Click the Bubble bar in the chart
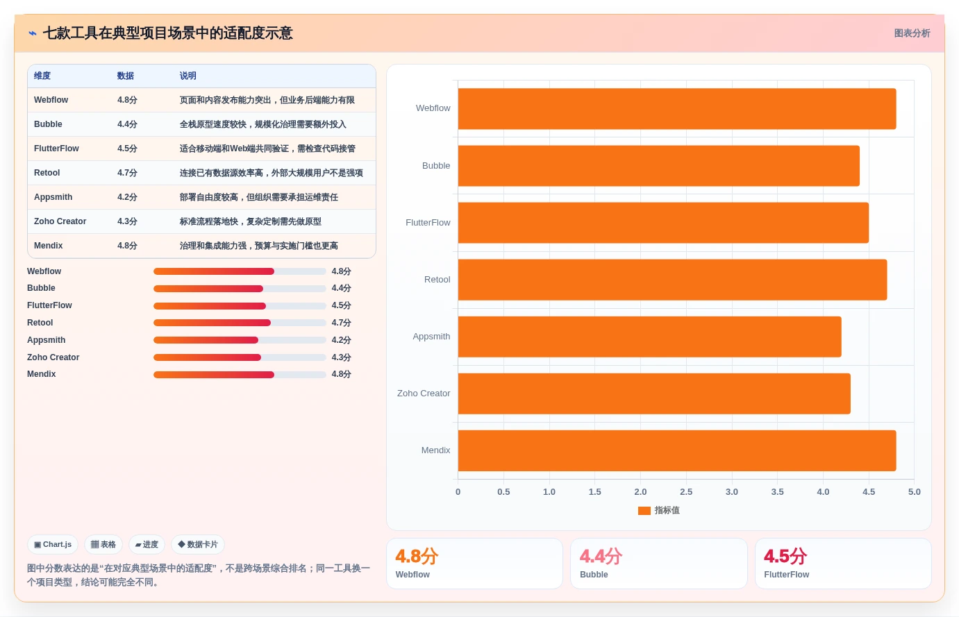Screen dimensions: 959x617 click(x=659, y=166)
